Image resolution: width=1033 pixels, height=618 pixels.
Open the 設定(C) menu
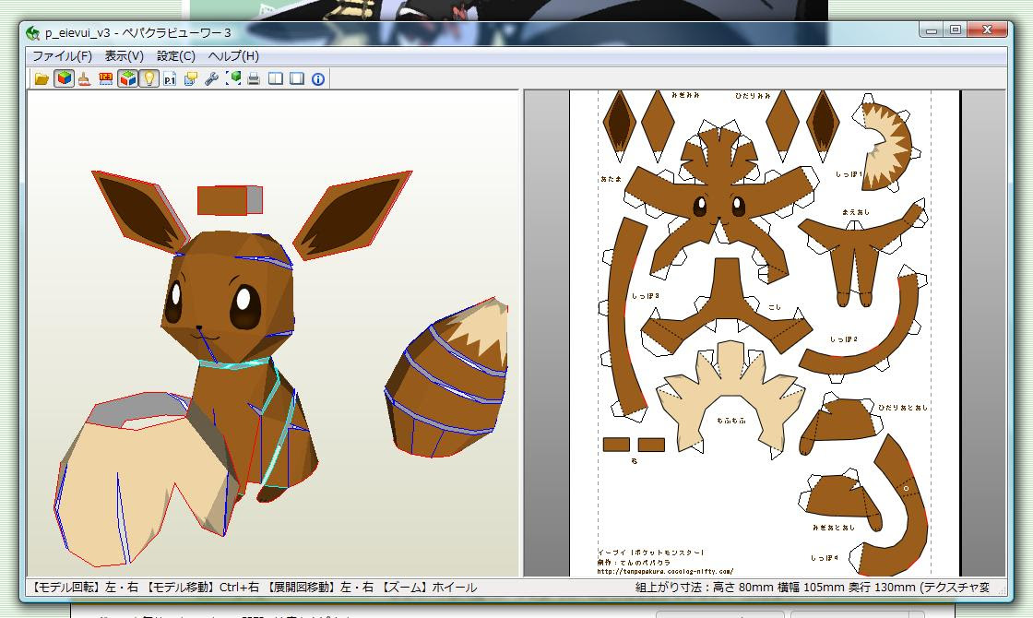pos(176,56)
